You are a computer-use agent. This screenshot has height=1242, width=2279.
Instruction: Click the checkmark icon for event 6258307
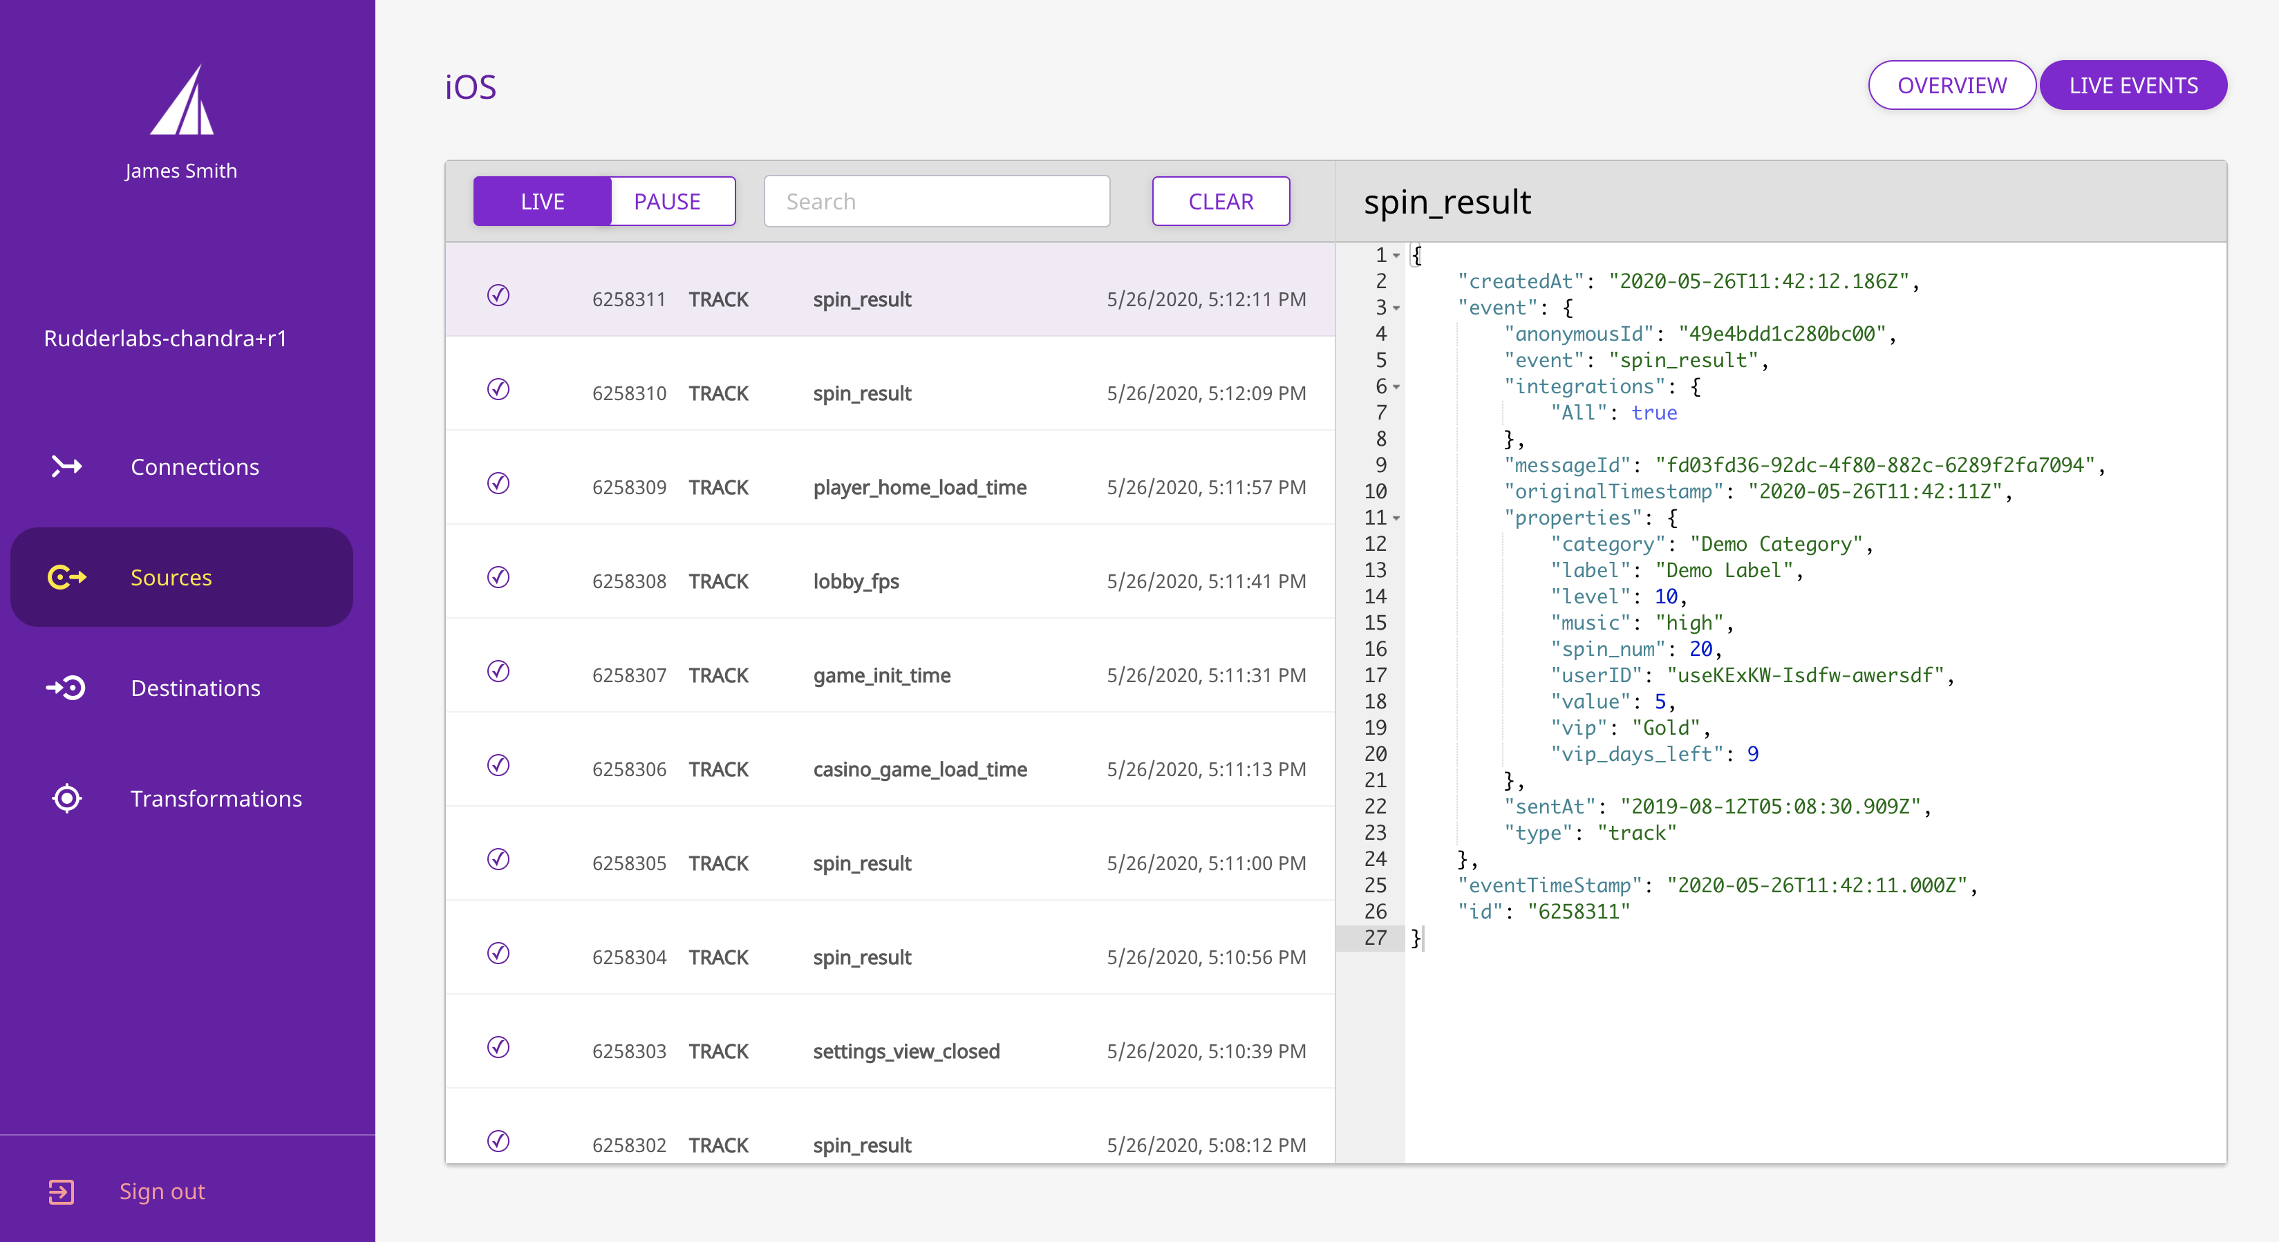[x=500, y=673]
